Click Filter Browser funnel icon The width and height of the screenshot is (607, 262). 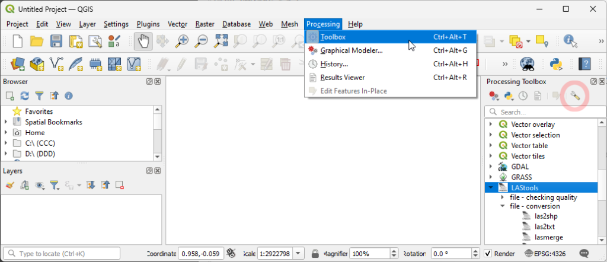point(40,95)
